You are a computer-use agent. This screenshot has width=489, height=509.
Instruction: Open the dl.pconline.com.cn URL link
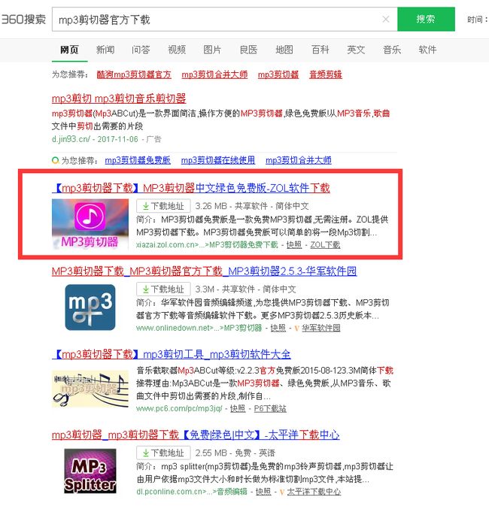(x=192, y=492)
